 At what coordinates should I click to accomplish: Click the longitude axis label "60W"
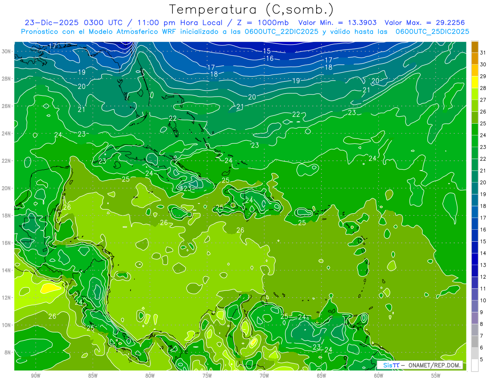[379, 375]
